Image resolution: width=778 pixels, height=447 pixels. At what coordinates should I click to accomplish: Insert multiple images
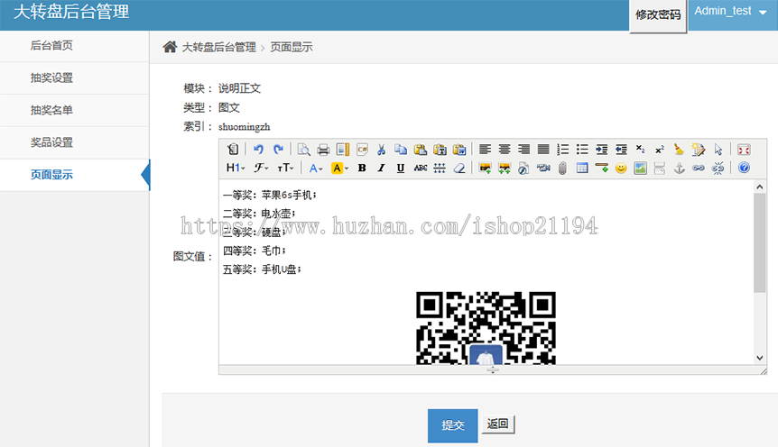pos(505,168)
